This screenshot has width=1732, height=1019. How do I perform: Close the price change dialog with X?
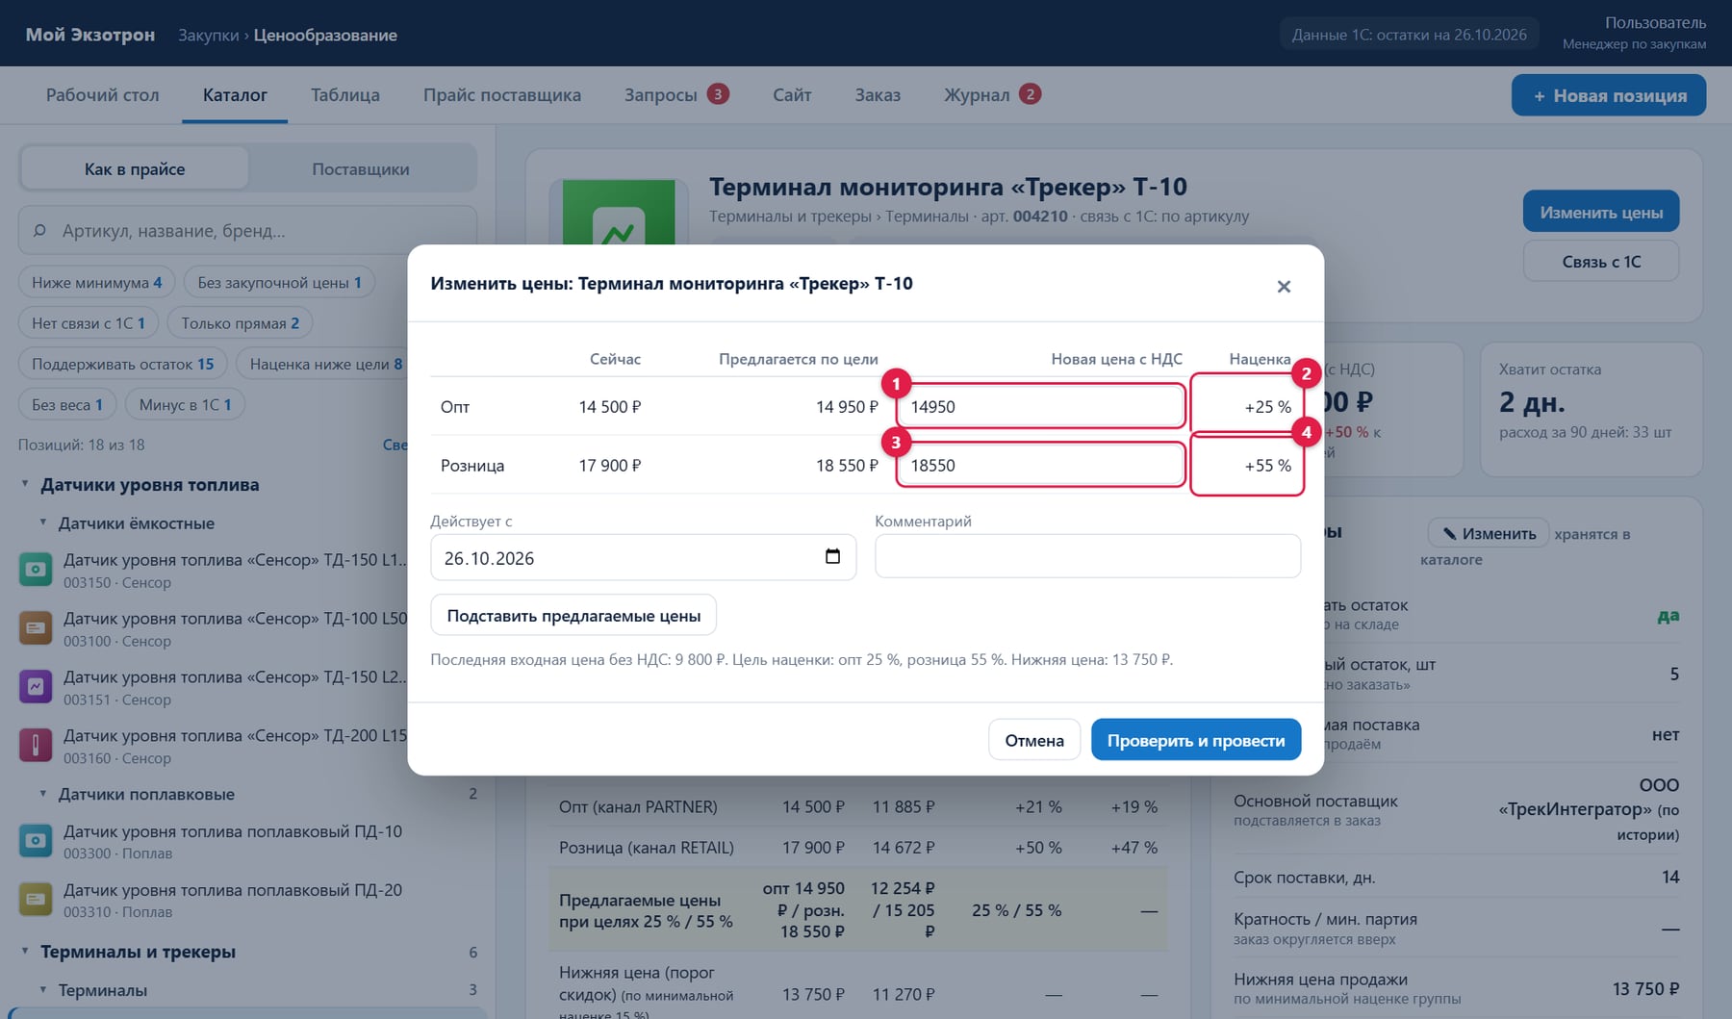pyautogui.click(x=1284, y=287)
